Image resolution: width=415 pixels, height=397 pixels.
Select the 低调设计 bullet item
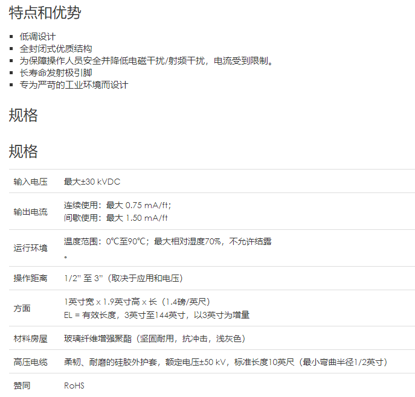point(37,37)
